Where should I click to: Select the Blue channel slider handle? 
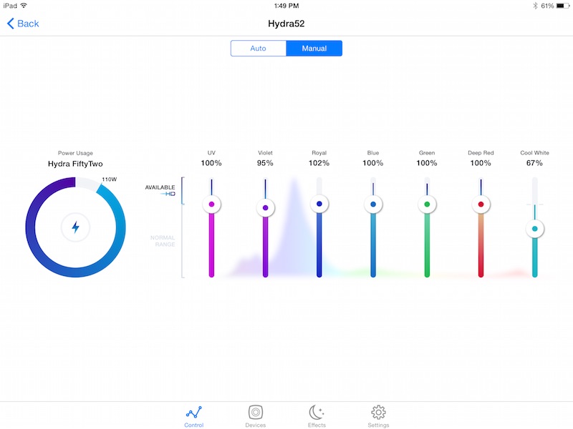pyautogui.click(x=373, y=204)
